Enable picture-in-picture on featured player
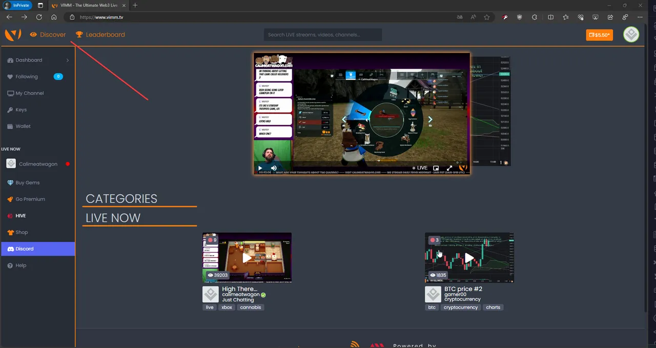The height and width of the screenshot is (348, 656). (x=436, y=168)
